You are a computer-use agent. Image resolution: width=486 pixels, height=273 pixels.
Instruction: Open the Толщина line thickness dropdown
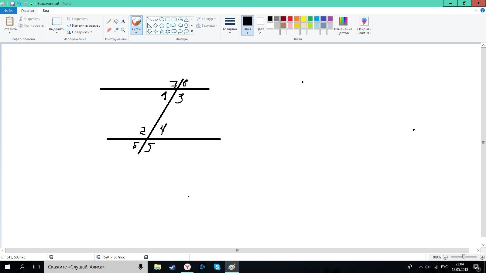coord(230,25)
